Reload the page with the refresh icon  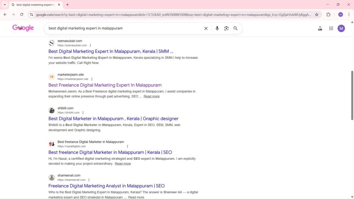coord(21,15)
